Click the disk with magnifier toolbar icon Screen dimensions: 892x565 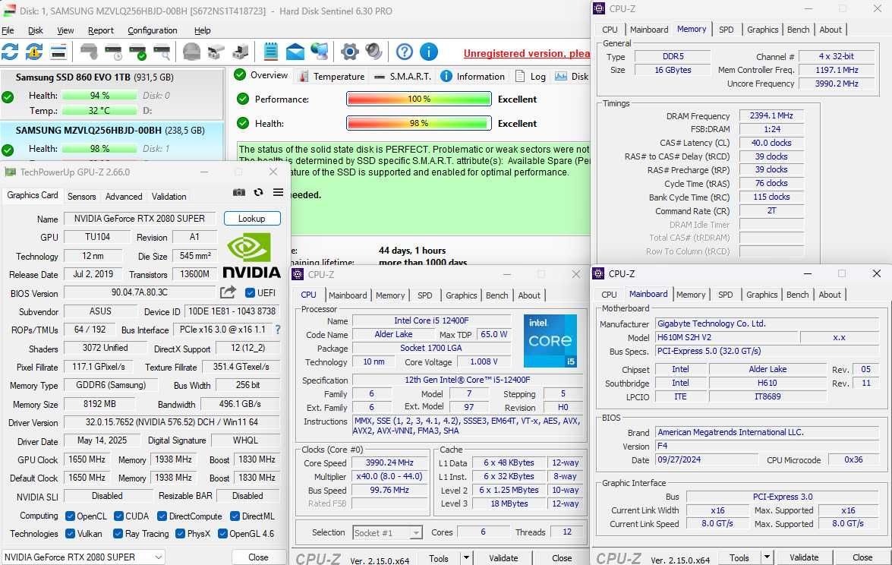coord(162,52)
